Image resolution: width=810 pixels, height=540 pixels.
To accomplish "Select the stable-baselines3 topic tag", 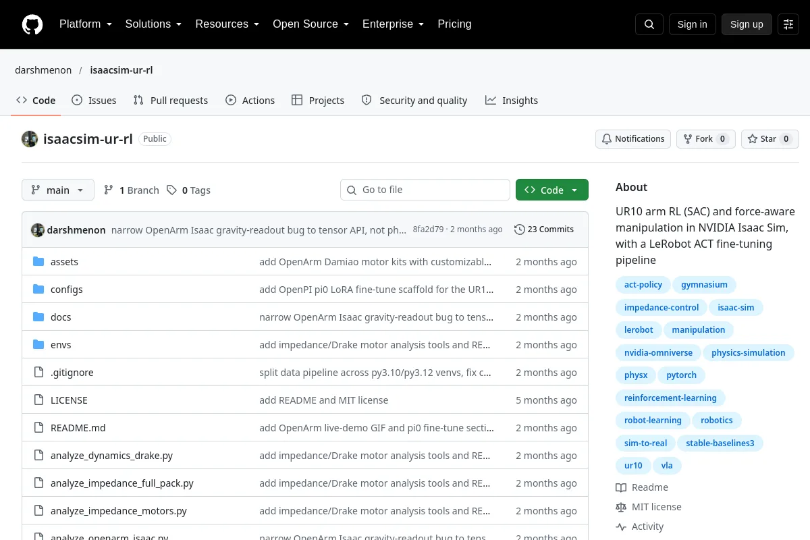I will pos(720,443).
